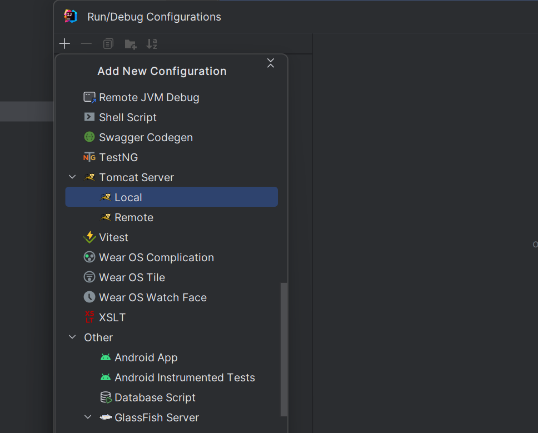Choose Shell Script configuration type
538x433 pixels.
click(x=127, y=117)
